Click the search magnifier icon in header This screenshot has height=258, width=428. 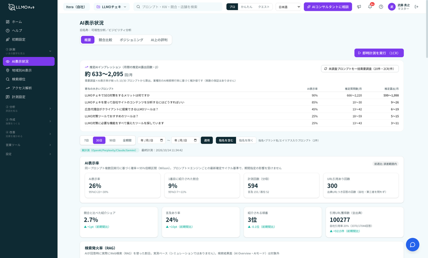[x=138, y=7]
